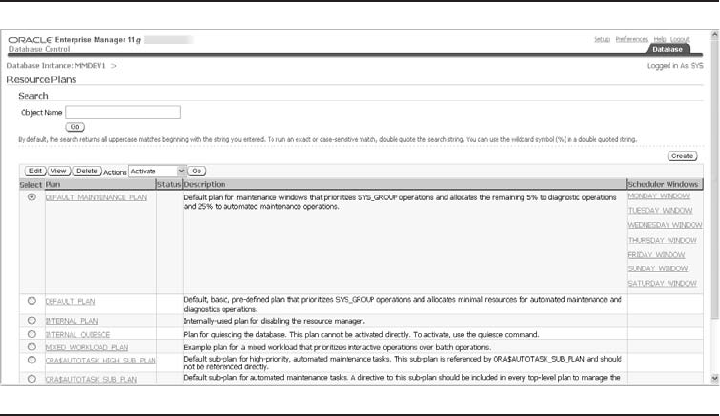
Task: Open the DEFAULT_MAINTENANCE_PLAN link
Action: pyautogui.click(x=95, y=197)
